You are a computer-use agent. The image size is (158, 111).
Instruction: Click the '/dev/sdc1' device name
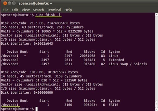10,105
